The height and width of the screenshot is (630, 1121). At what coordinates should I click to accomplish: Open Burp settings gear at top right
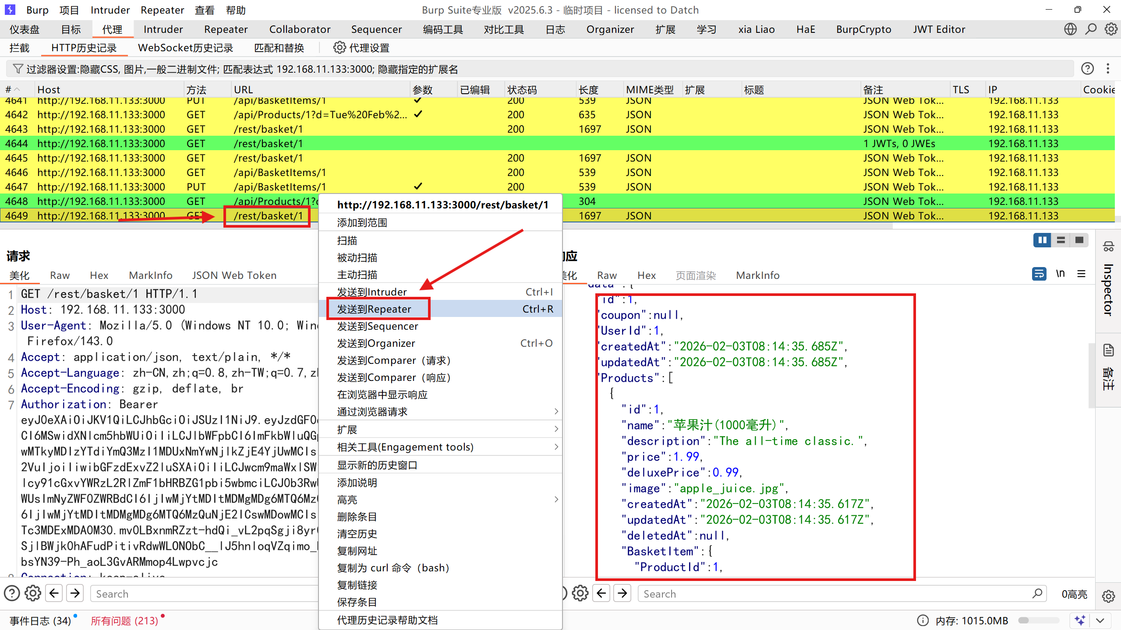[x=1111, y=29]
